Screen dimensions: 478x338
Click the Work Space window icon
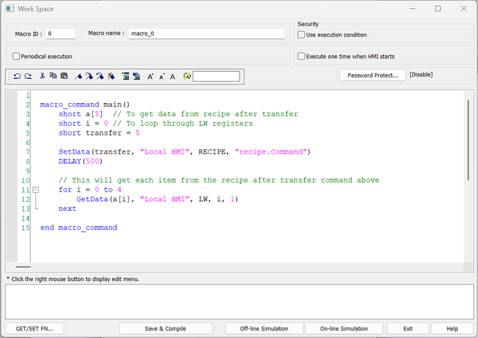click(x=10, y=8)
